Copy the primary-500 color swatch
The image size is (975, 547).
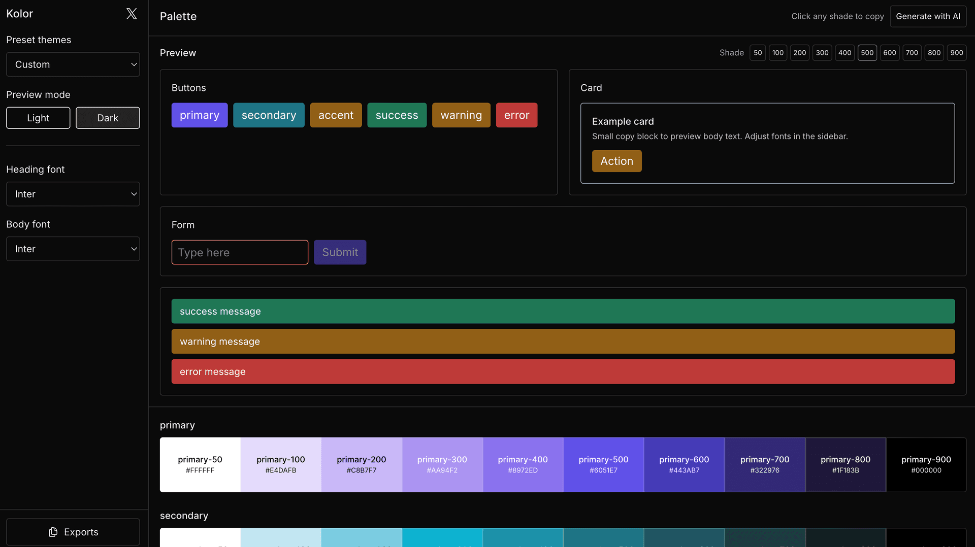click(x=603, y=464)
